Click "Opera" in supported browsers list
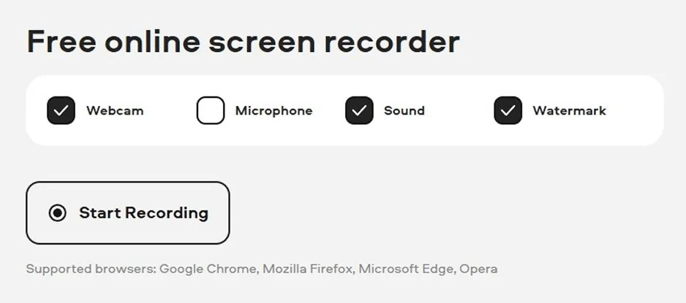Image resolution: width=686 pixels, height=303 pixels. coord(478,269)
